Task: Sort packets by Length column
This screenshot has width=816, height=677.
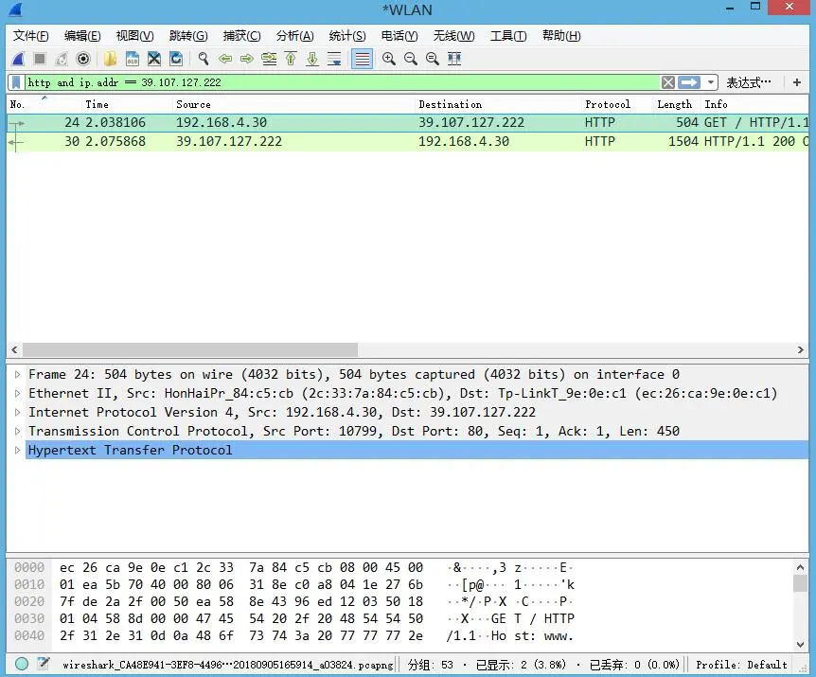Action: (678, 104)
